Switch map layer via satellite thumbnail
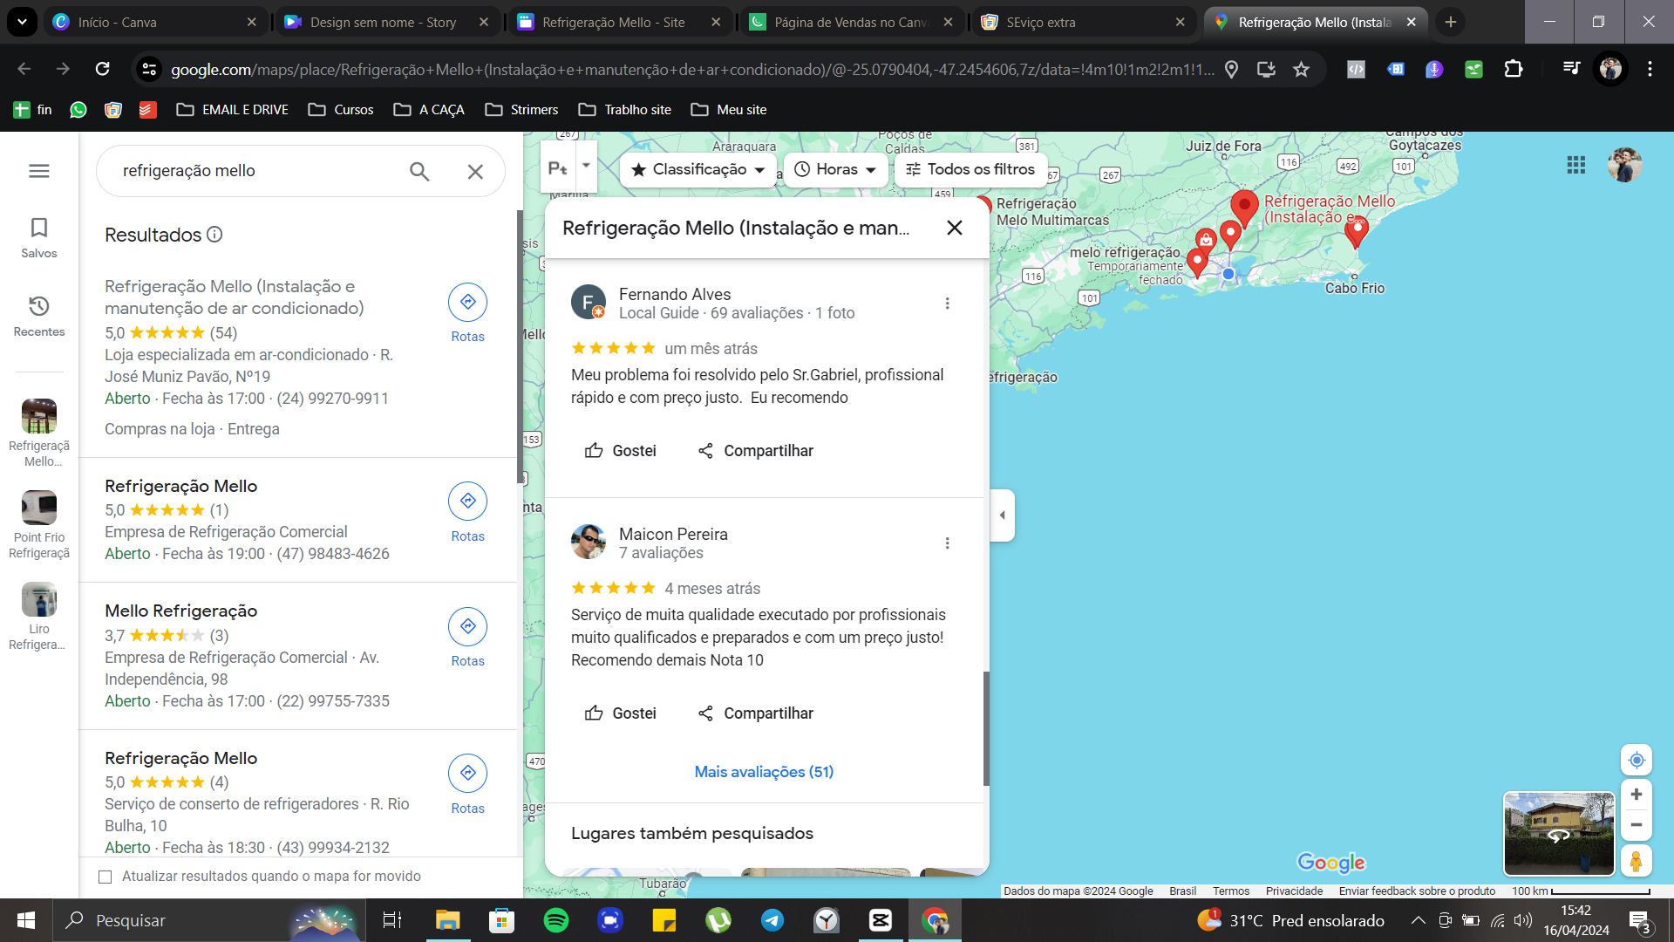Viewport: 1674px width, 942px height. click(x=1559, y=833)
